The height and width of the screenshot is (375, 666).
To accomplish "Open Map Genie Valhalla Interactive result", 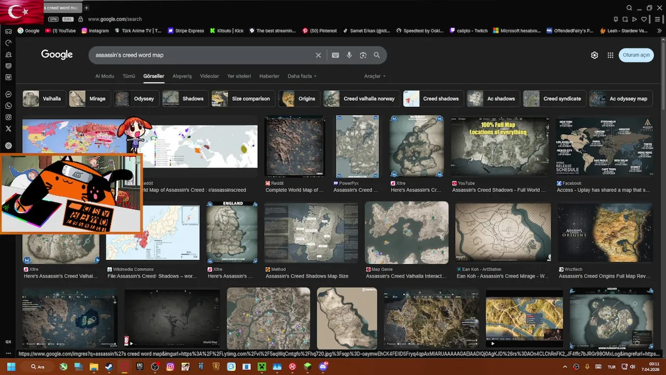I will coord(406,232).
